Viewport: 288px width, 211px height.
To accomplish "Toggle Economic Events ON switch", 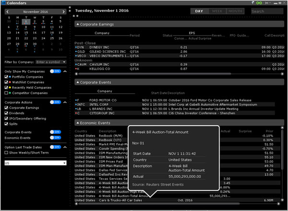I will coord(56,138).
